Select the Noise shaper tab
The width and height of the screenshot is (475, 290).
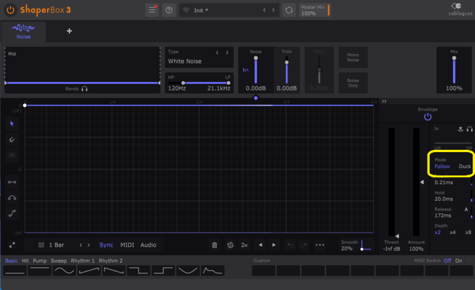(x=23, y=31)
